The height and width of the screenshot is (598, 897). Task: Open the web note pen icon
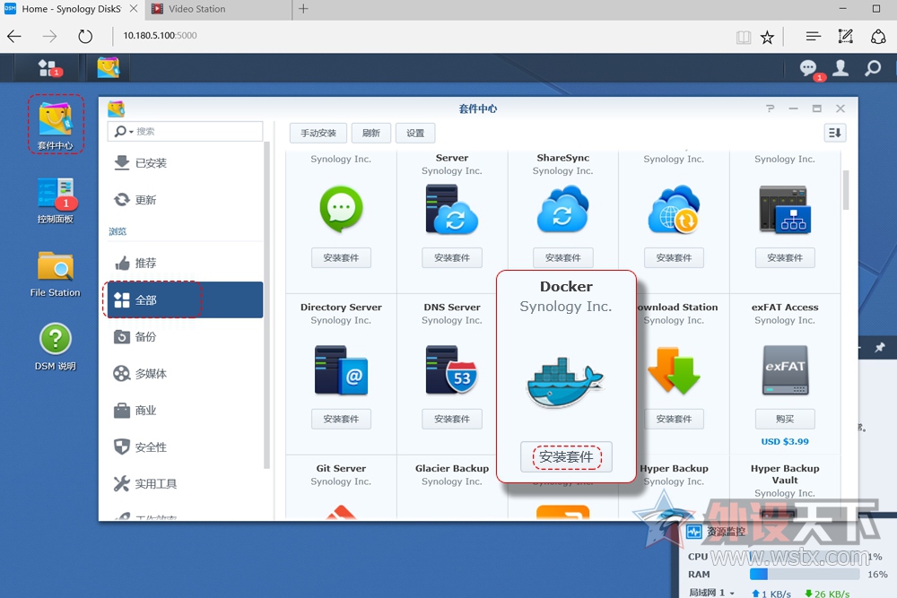pos(845,36)
